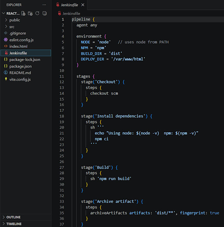Viewport: 224px width, 227px height.
Task: Open package-lock.json file
Action: pos(25,60)
